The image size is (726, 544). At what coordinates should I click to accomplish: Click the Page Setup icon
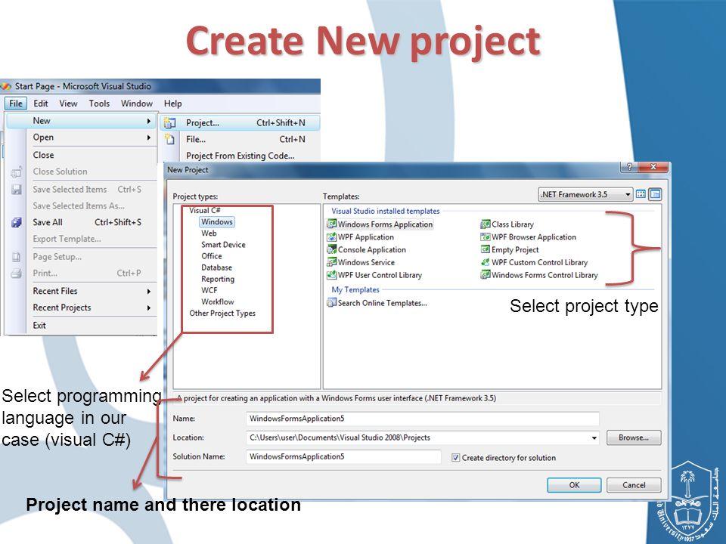(16, 257)
